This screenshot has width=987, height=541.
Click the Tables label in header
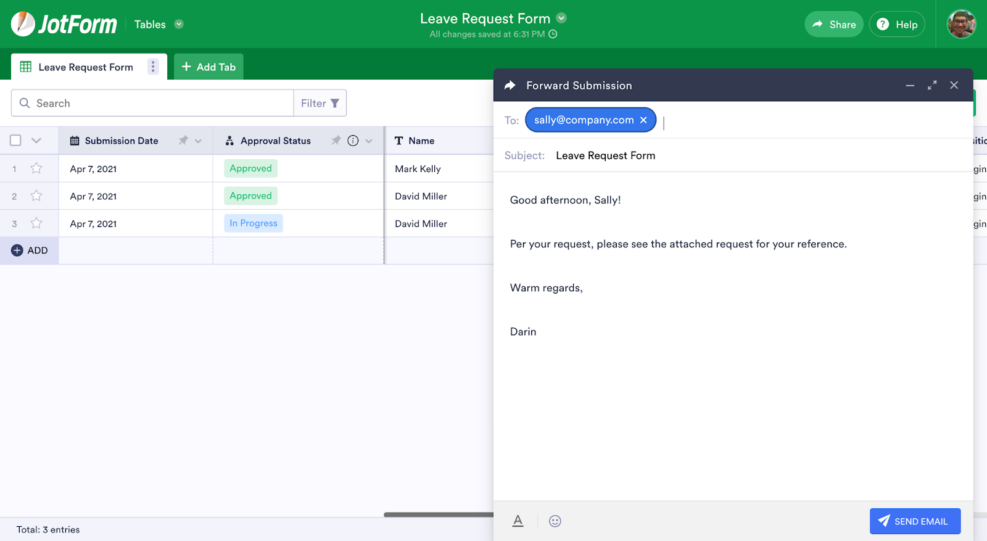coord(150,24)
